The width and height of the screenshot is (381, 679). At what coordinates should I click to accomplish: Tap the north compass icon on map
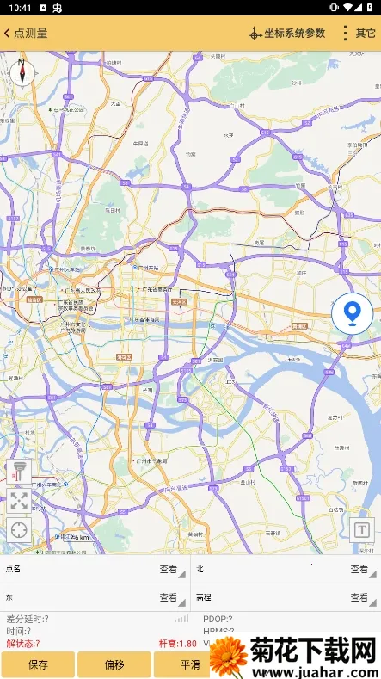pyautogui.click(x=22, y=71)
